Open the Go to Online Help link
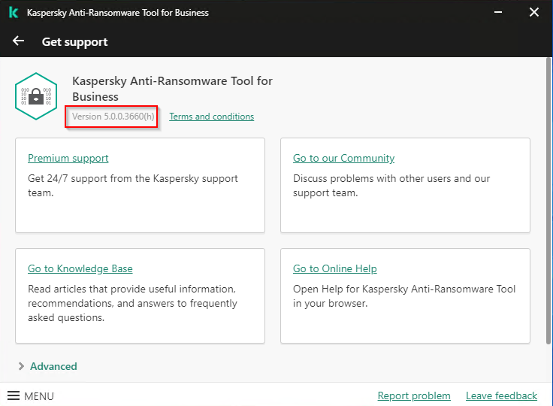The width and height of the screenshot is (553, 406). [x=334, y=268]
